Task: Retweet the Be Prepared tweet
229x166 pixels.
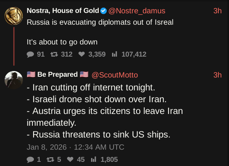Action: click(x=50, y=160)
